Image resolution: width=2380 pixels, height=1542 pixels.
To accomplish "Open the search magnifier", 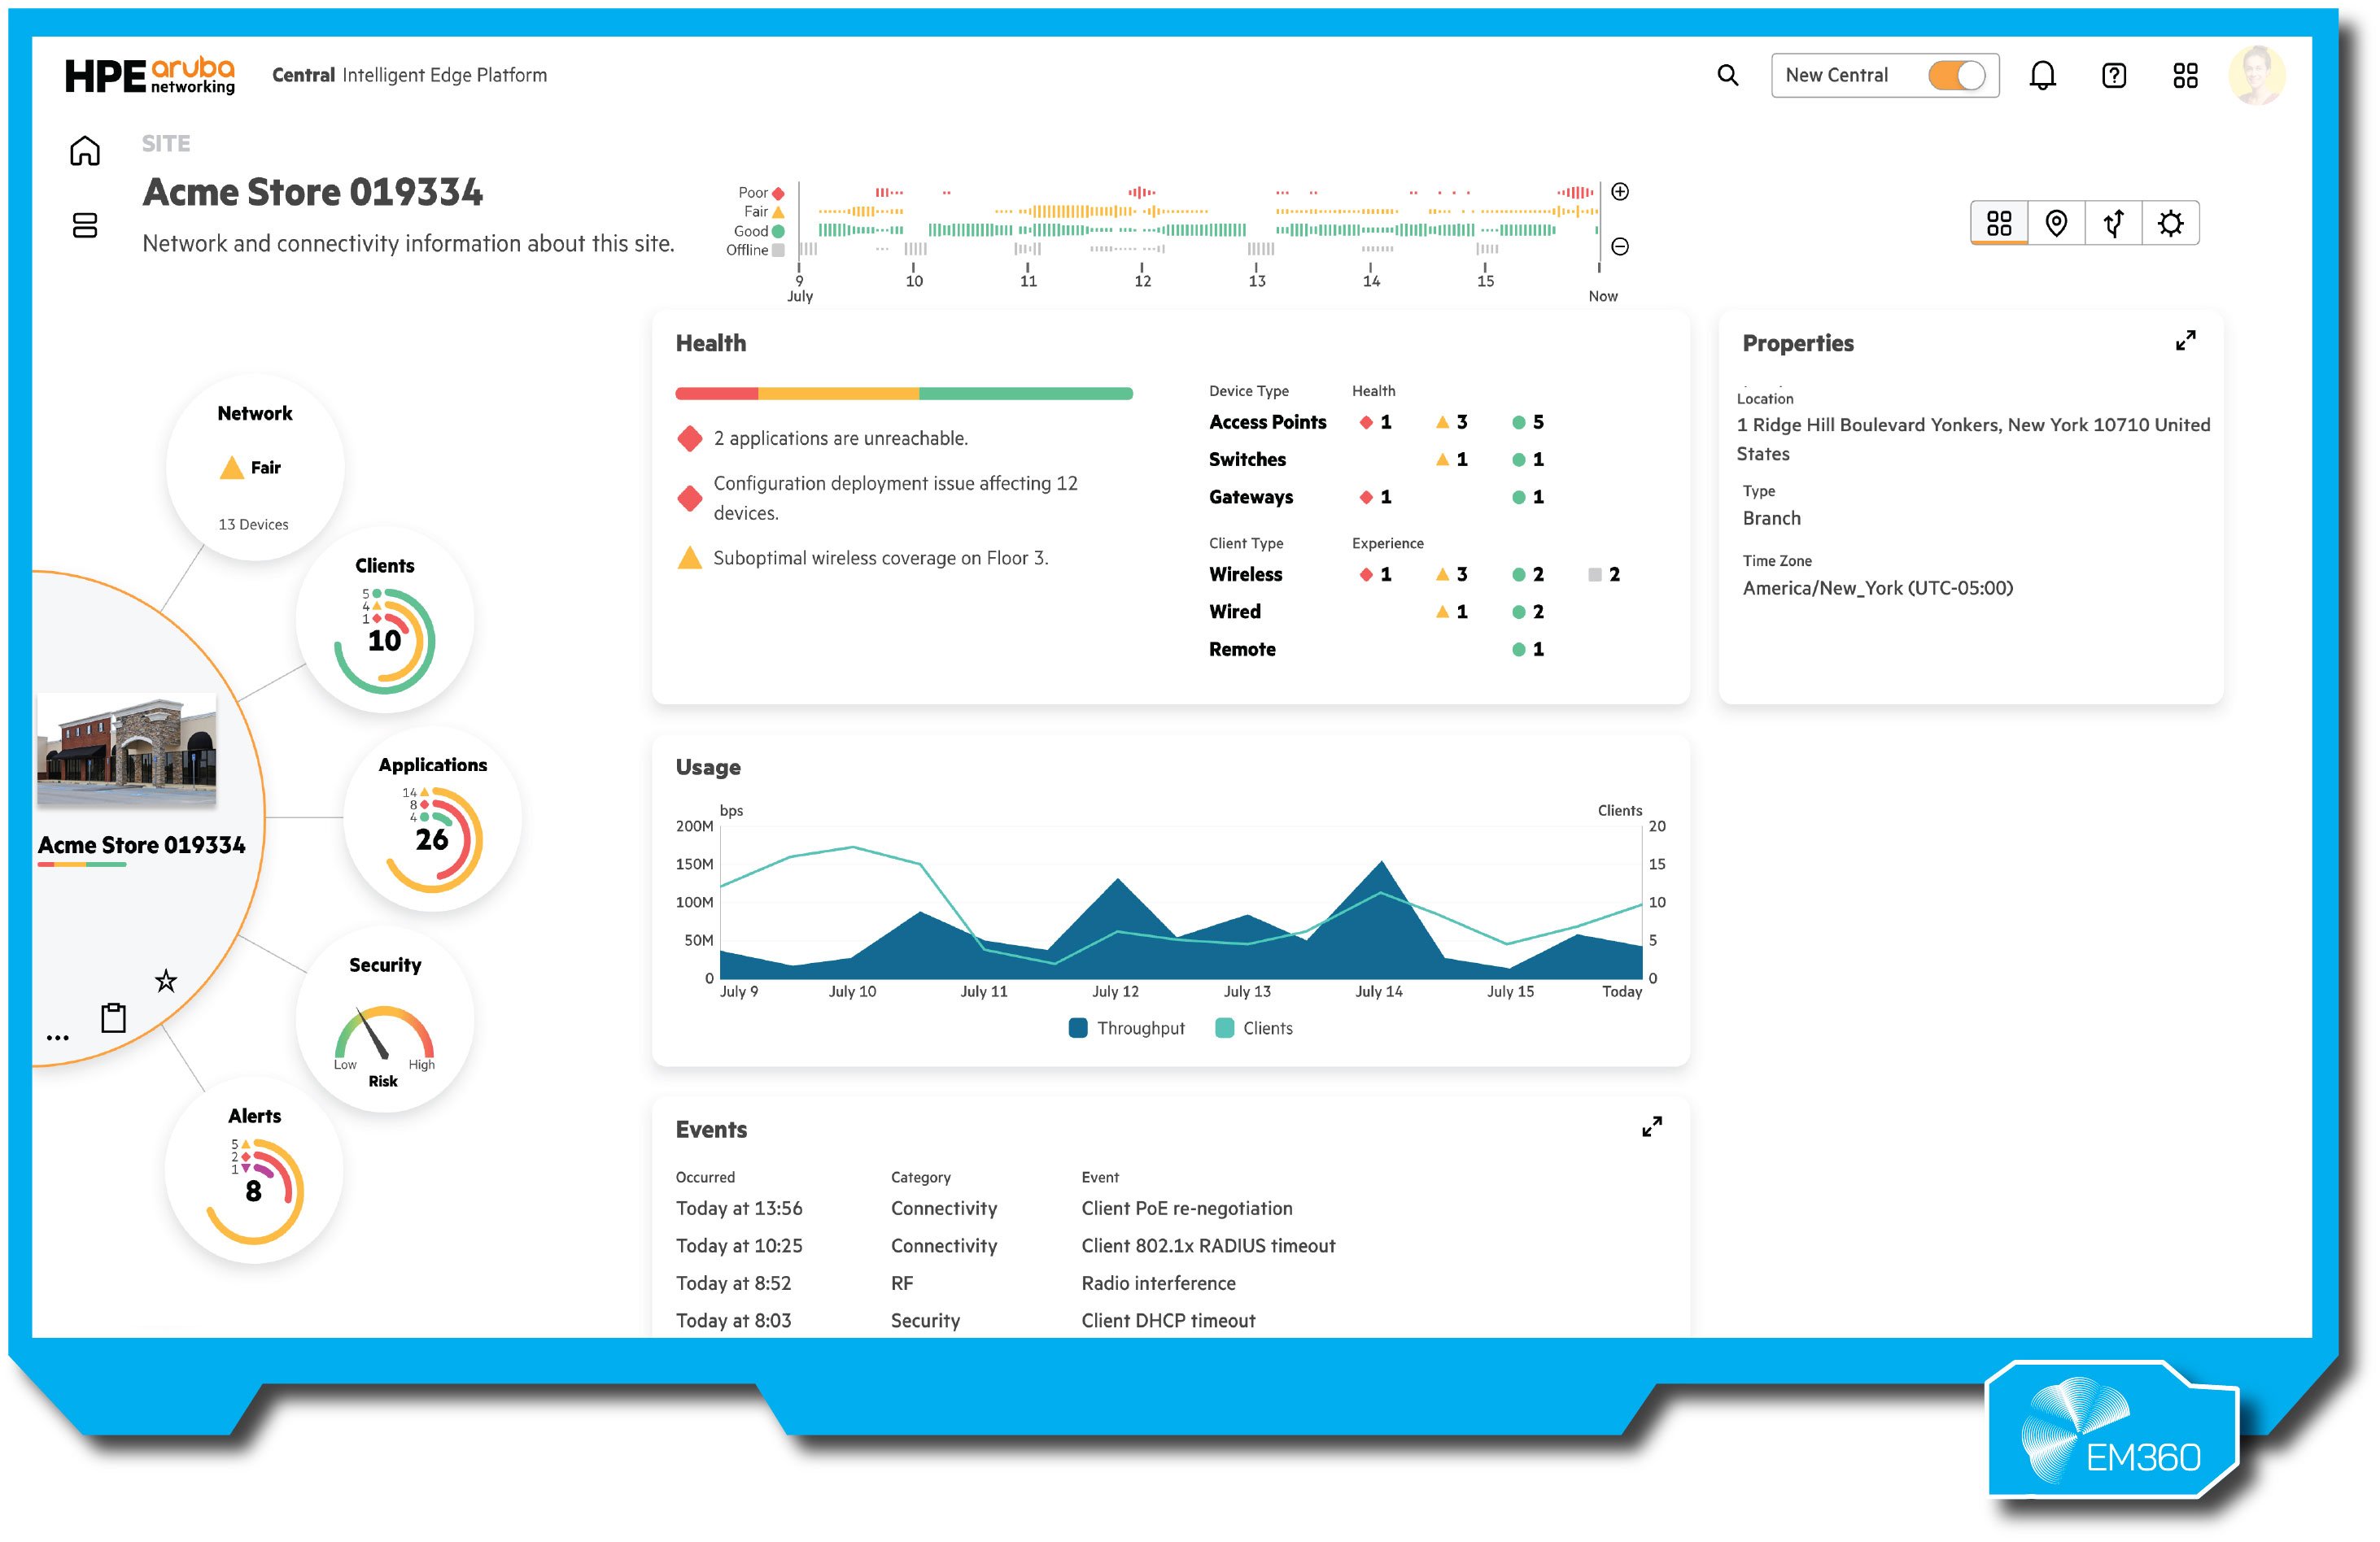I will pos(1728,75).
